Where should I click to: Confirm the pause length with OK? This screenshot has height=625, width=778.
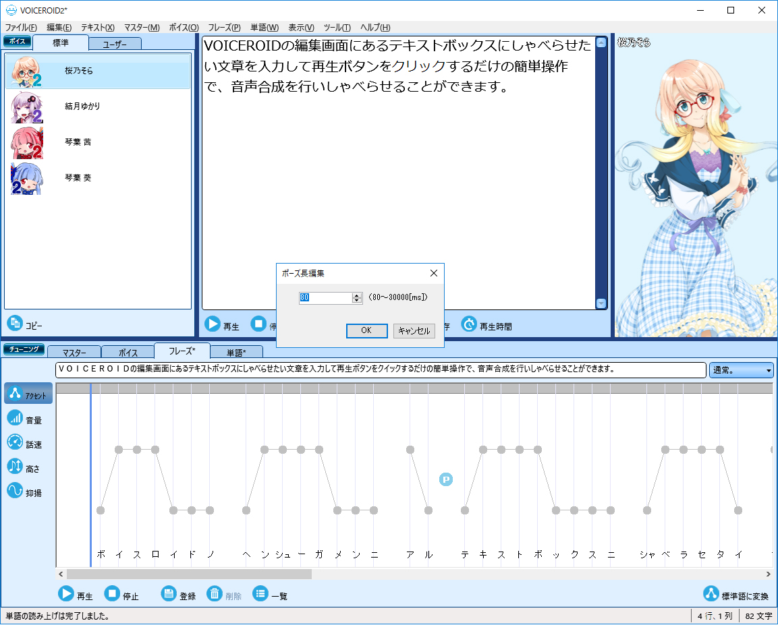click(x=366, y=330)
